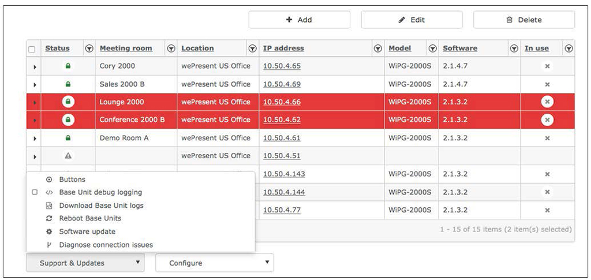The image size is (591, 280).
Task: Click the lock status icon for Cory 2000
Action: coord(68,66)
